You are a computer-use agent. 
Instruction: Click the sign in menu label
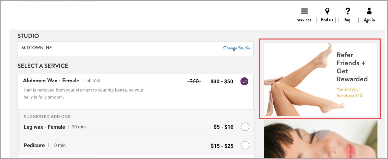tap(369, 20)
